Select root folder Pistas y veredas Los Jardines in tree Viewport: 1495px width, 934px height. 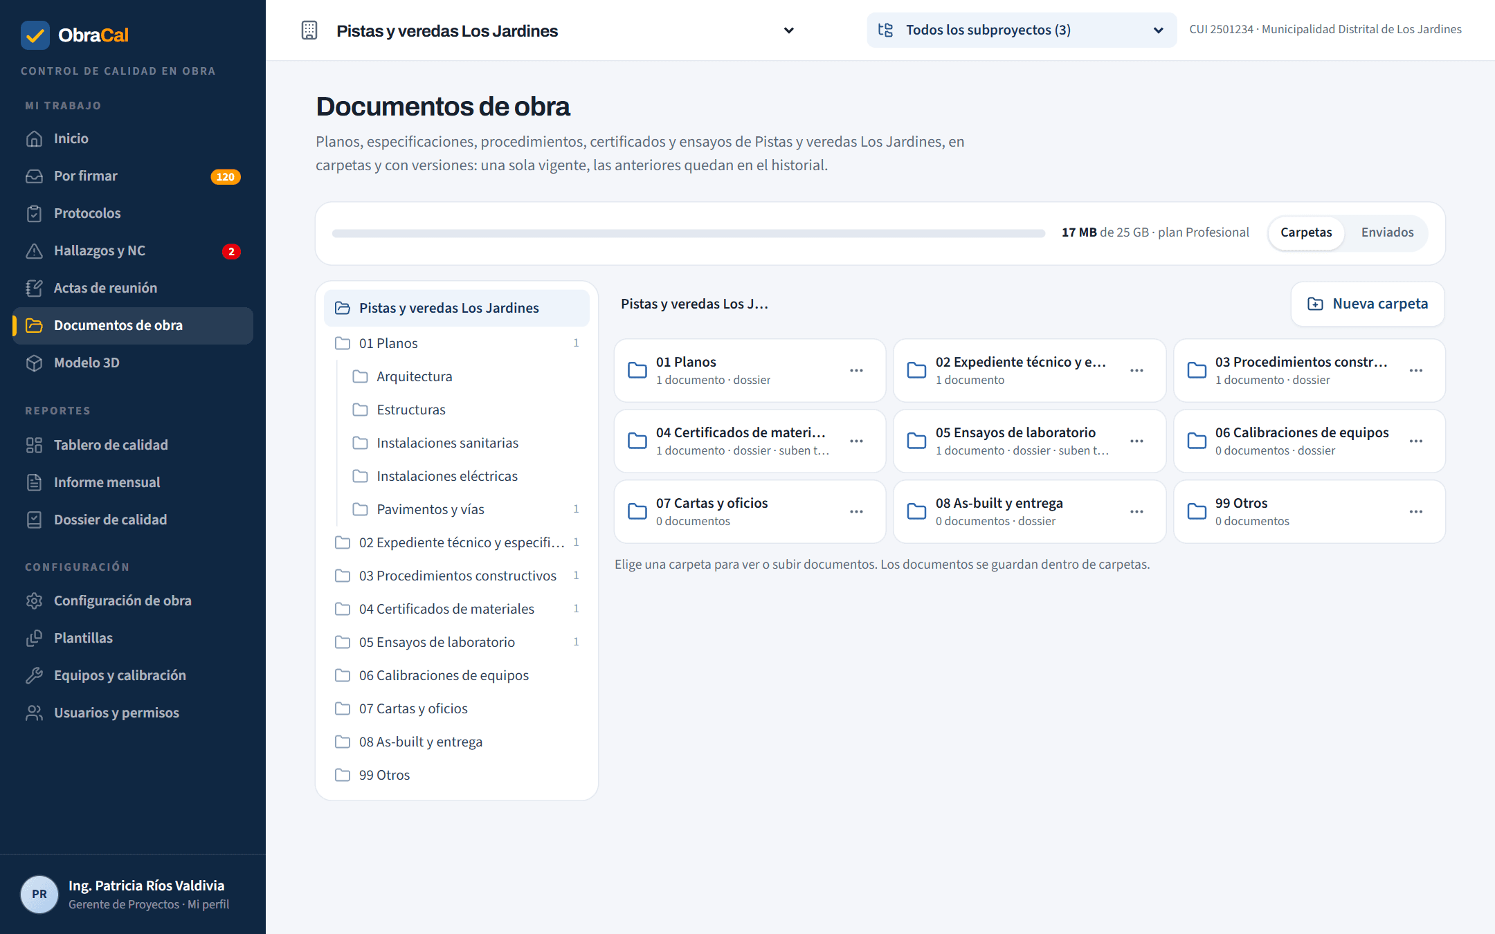tap(457, 308)
